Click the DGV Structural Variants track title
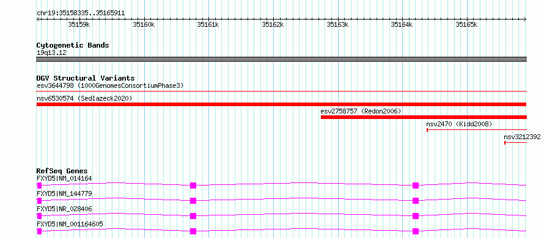 86,78
